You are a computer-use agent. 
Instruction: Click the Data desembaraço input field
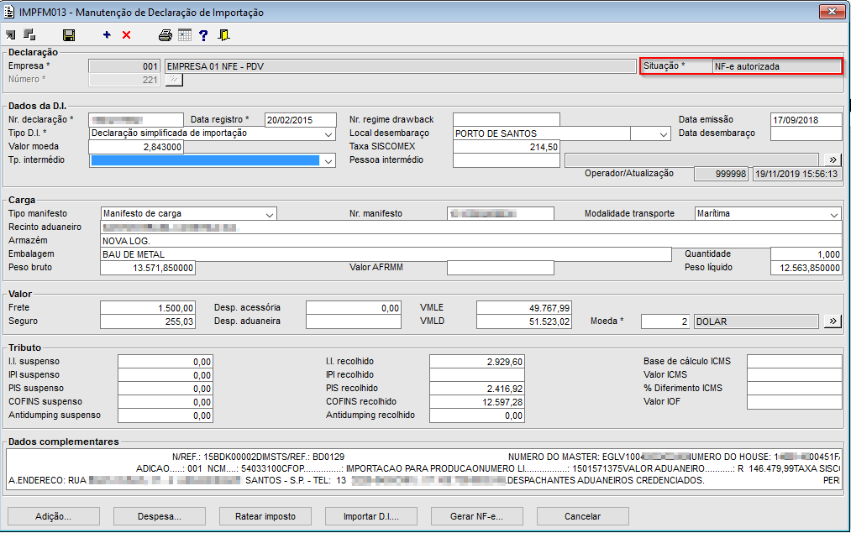pos(806,133)
